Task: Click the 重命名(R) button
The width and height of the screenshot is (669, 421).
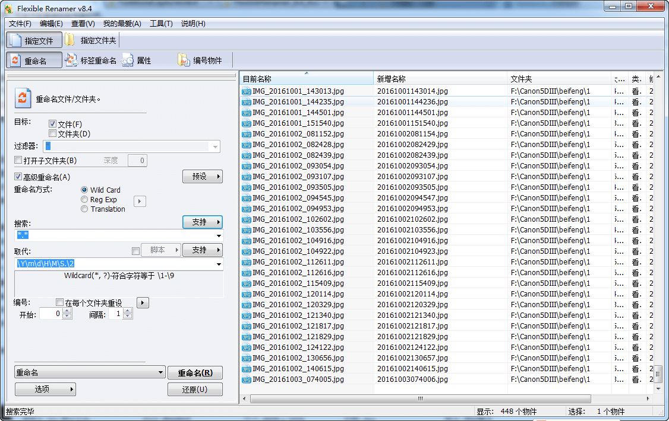Action: pos(195,373)
